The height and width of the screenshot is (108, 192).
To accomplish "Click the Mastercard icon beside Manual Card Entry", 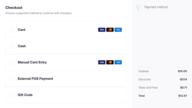I will 110,62.
